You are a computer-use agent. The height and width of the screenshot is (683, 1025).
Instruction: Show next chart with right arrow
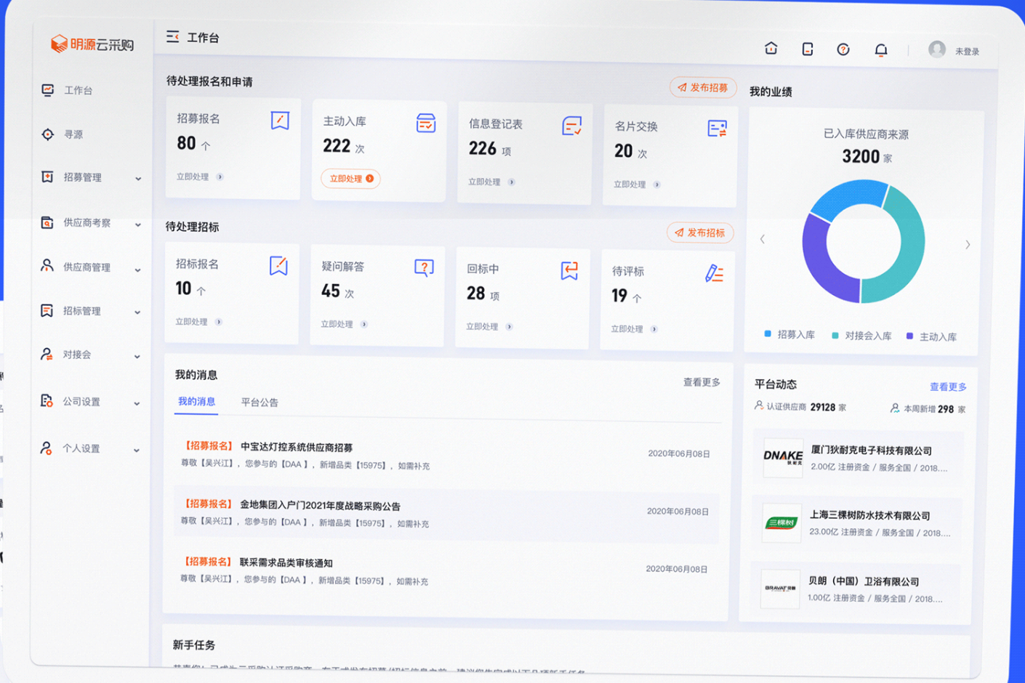[968, 245]
